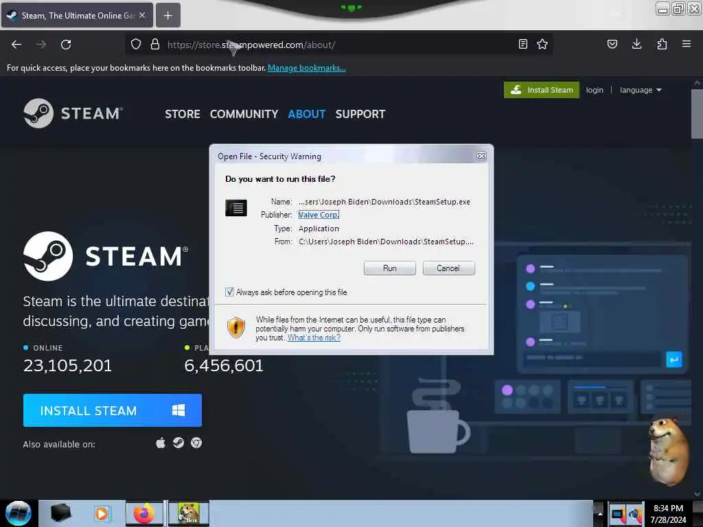This screenshot has width=703, height=527.
Task: Open the SUPPORT menu
Action: click(x=360, y=115)
